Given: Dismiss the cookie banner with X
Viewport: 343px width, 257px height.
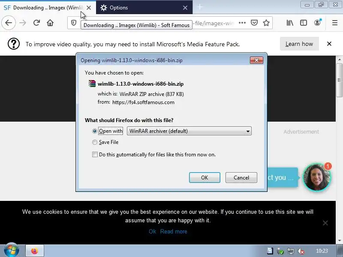Looking at the screenshot, I should [x=325, y=223].
